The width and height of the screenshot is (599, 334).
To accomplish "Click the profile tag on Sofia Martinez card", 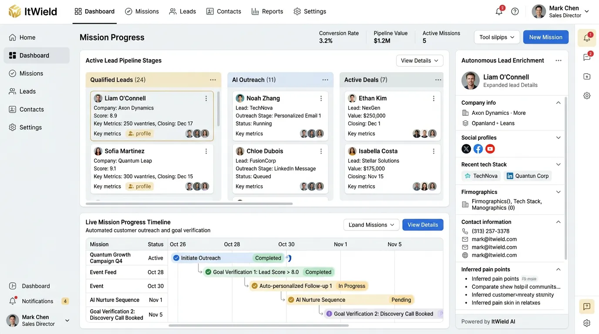I will click(139, 186).
